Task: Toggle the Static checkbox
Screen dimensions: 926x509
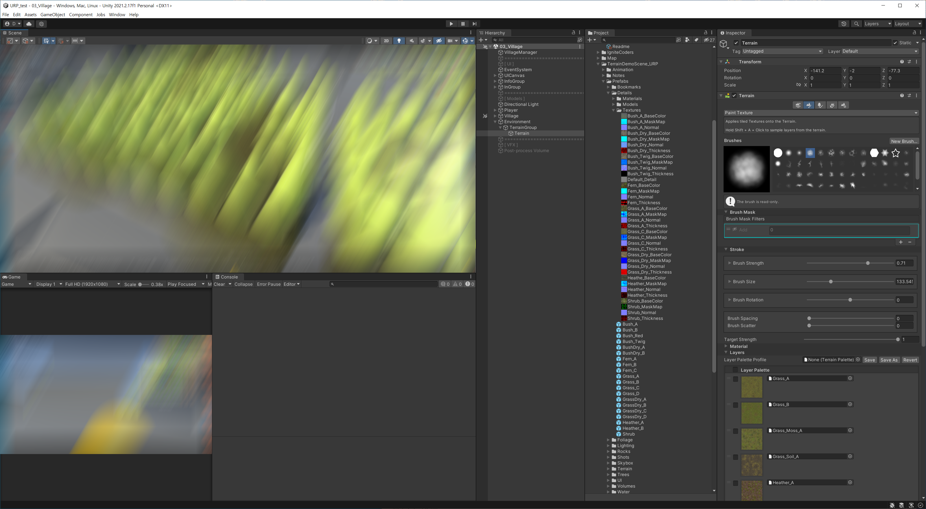Action: click(x=895, y=43)
